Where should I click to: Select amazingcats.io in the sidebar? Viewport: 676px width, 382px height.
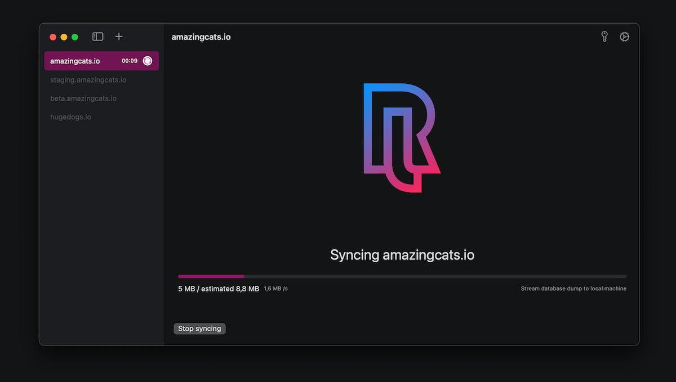click(x=101, y=61)
